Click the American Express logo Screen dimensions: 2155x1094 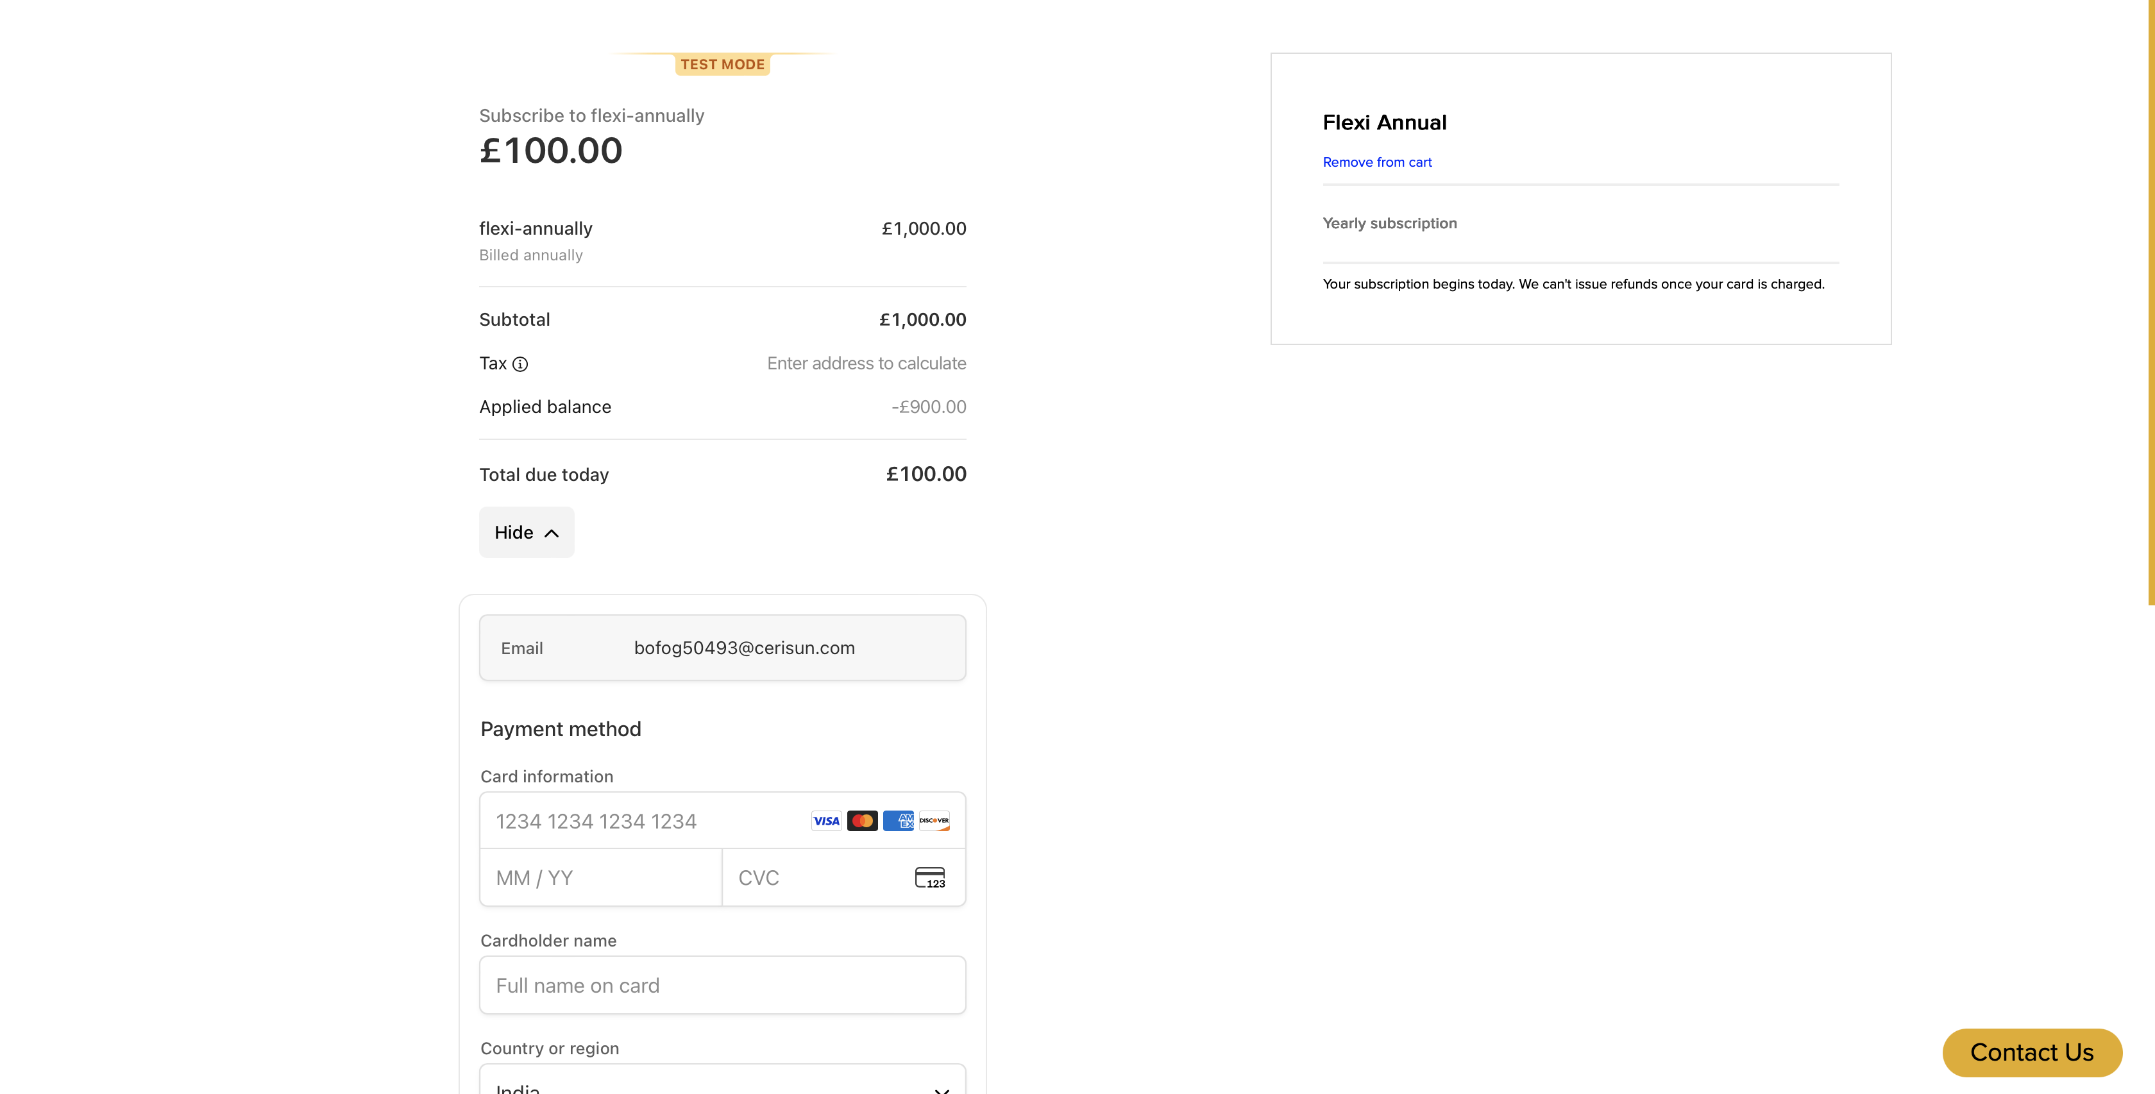point(898,821)
